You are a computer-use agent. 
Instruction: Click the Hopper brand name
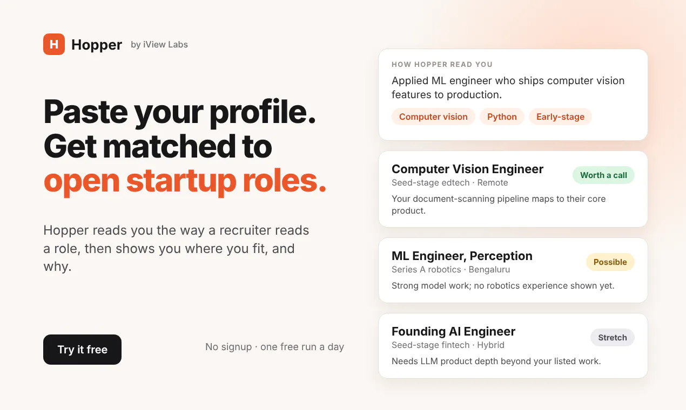pos(97,45)
